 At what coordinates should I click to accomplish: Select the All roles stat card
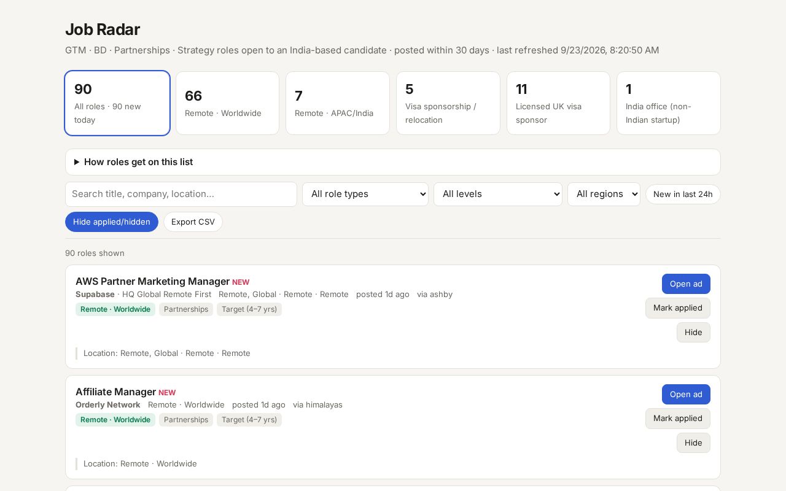pos(117,103)
